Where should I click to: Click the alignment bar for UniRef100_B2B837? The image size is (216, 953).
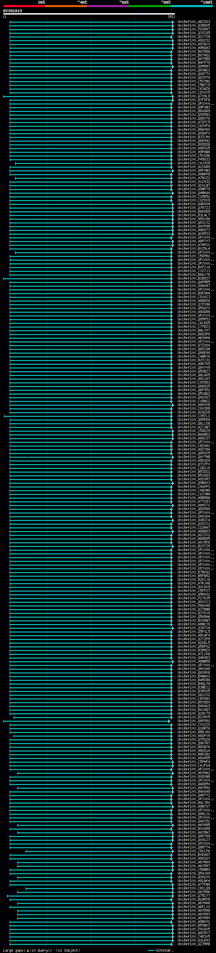88,279
